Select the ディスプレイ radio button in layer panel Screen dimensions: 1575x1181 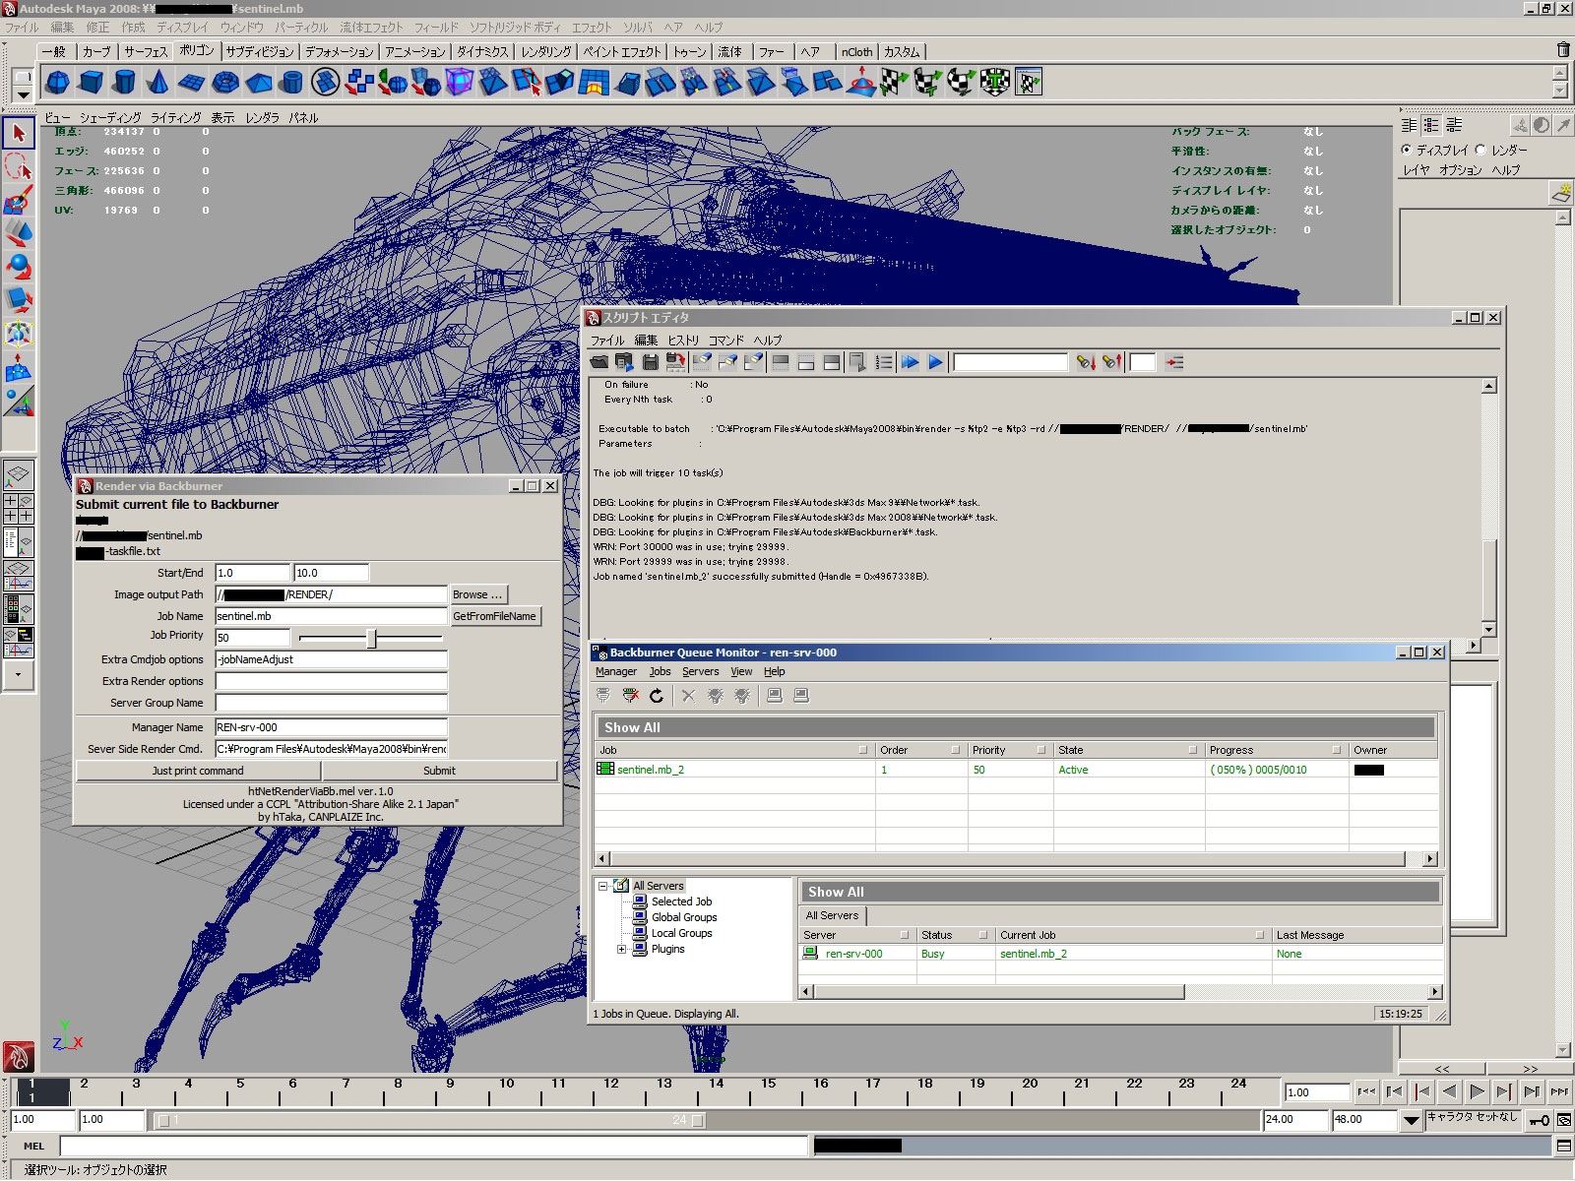[x=1406, y=150]
